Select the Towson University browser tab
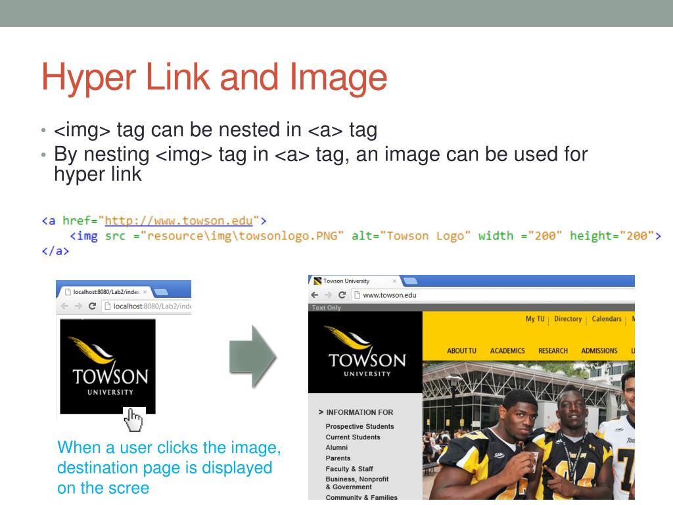Image resolution: width=673 pixels, height=505 pixels. 354,281
